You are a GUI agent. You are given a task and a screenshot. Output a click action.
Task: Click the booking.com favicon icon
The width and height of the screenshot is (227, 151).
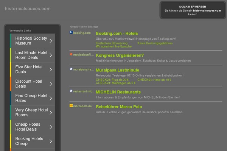click(x=71, y=32)
